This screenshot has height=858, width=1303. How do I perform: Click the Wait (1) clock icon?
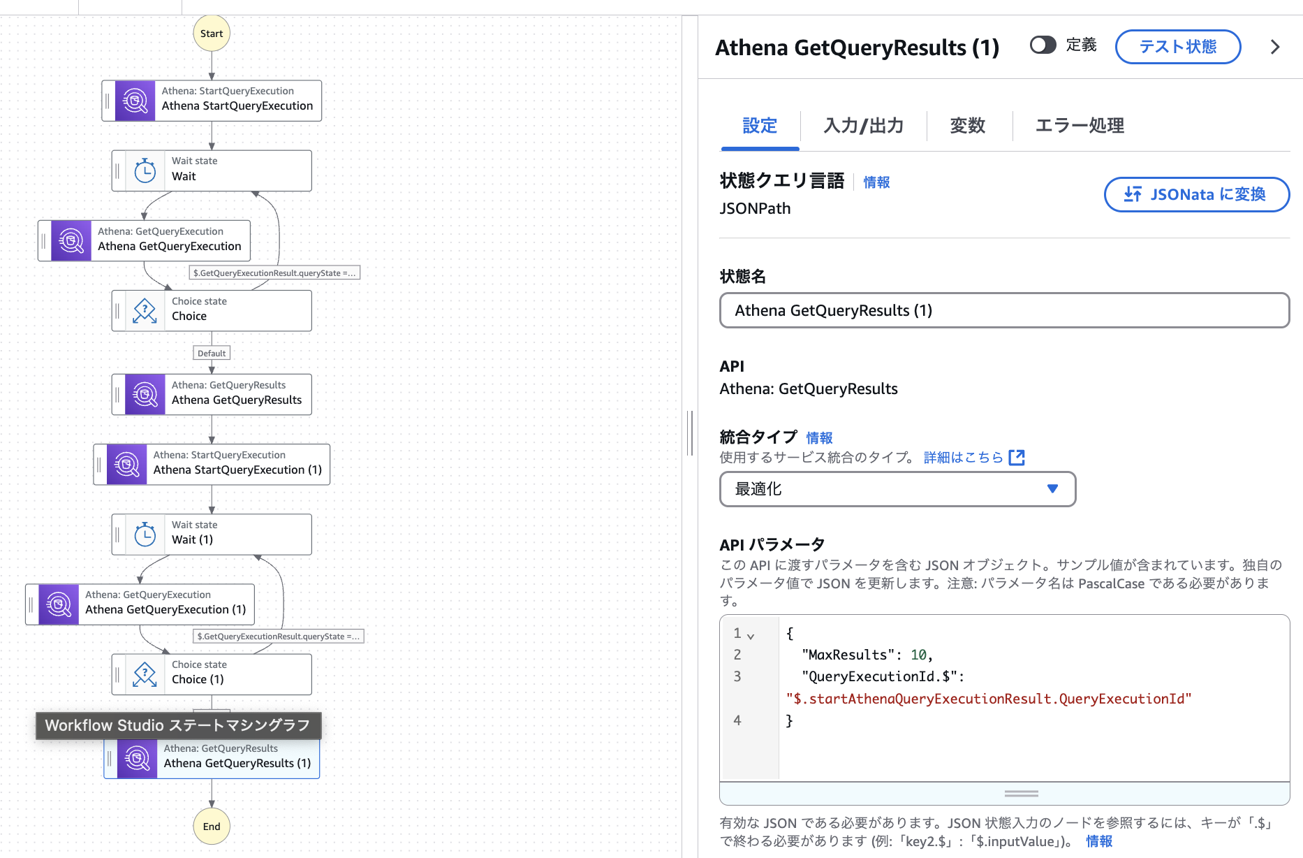pos(145,535)
